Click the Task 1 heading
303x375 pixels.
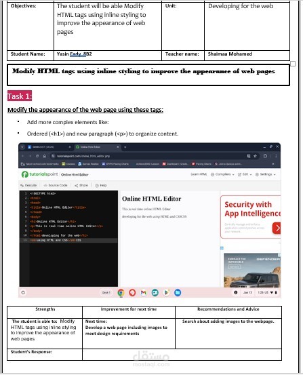click(x=20, y=96)
